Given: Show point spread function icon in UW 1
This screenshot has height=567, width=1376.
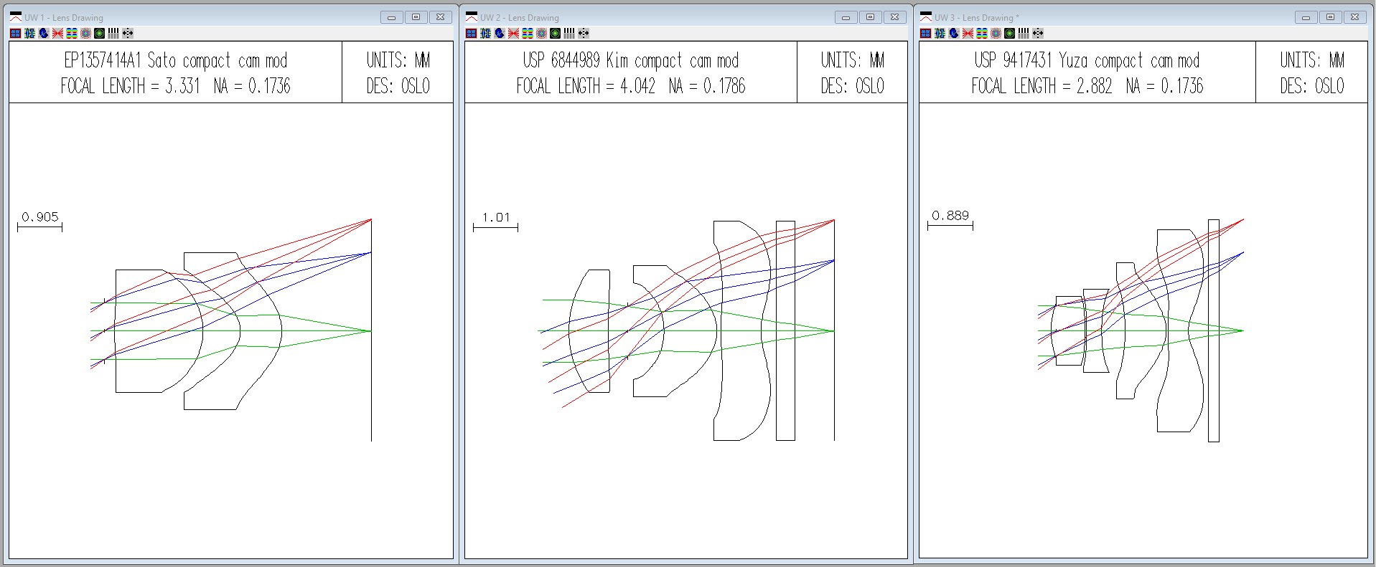Looking at the screenshot, I should 99,33.
